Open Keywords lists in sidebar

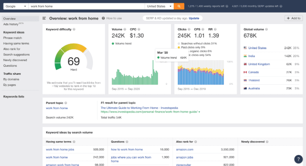pos(14,96)
